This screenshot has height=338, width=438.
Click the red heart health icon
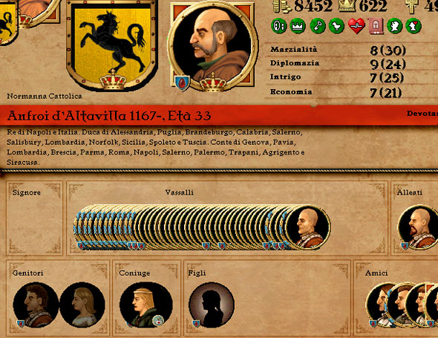tap(356, 26)
